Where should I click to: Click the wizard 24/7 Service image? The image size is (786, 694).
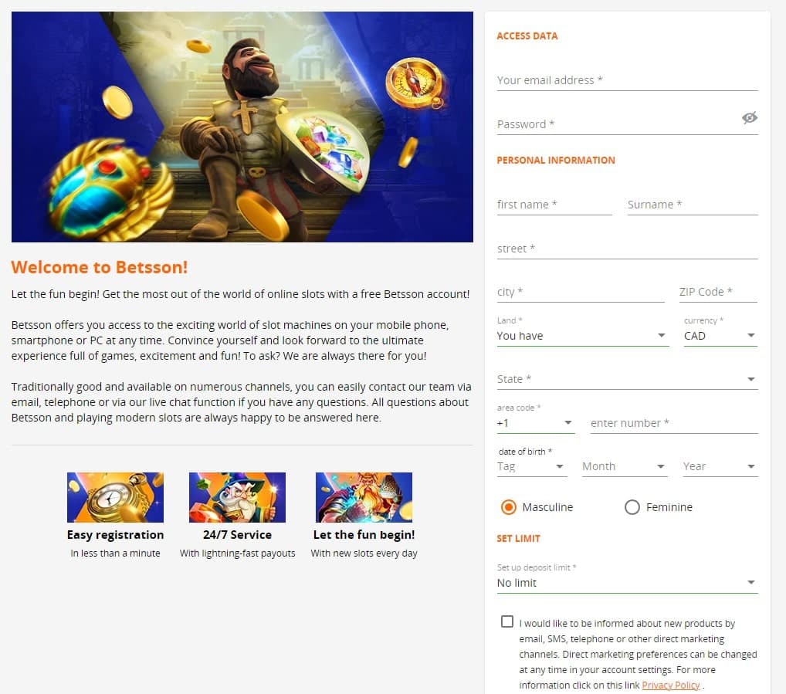point(237,497)
